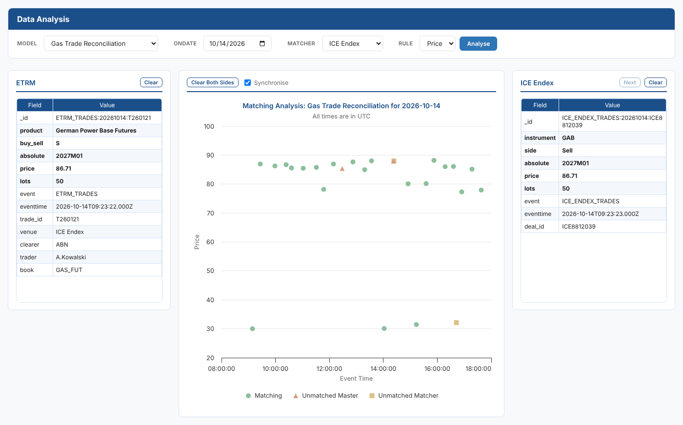The height and width of the screenshot is (425, 683).
Task: Open the Model dropdown
Action: click(101, 43)
